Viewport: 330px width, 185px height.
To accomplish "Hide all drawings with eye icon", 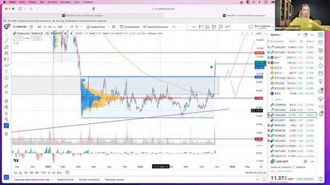I will click(6, 119).
